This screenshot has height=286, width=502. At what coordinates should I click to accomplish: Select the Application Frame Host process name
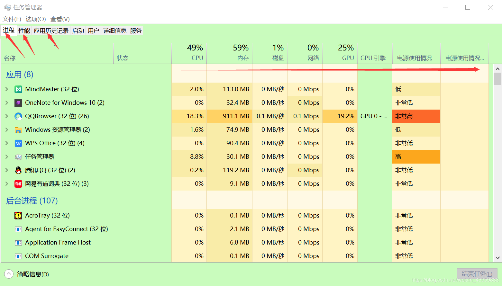tap(58, 243)
